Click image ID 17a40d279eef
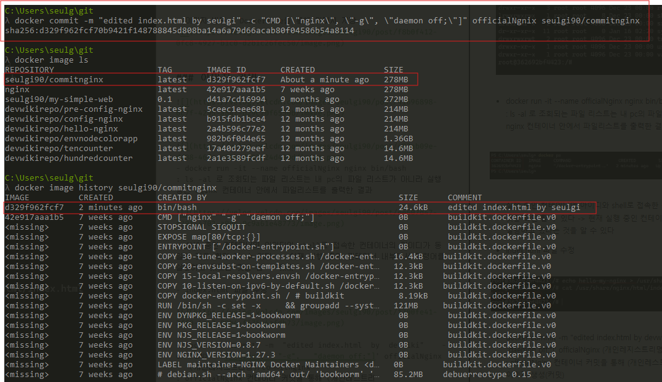The width and height of the screenshot is (662, 382). (x=236, y=149)
